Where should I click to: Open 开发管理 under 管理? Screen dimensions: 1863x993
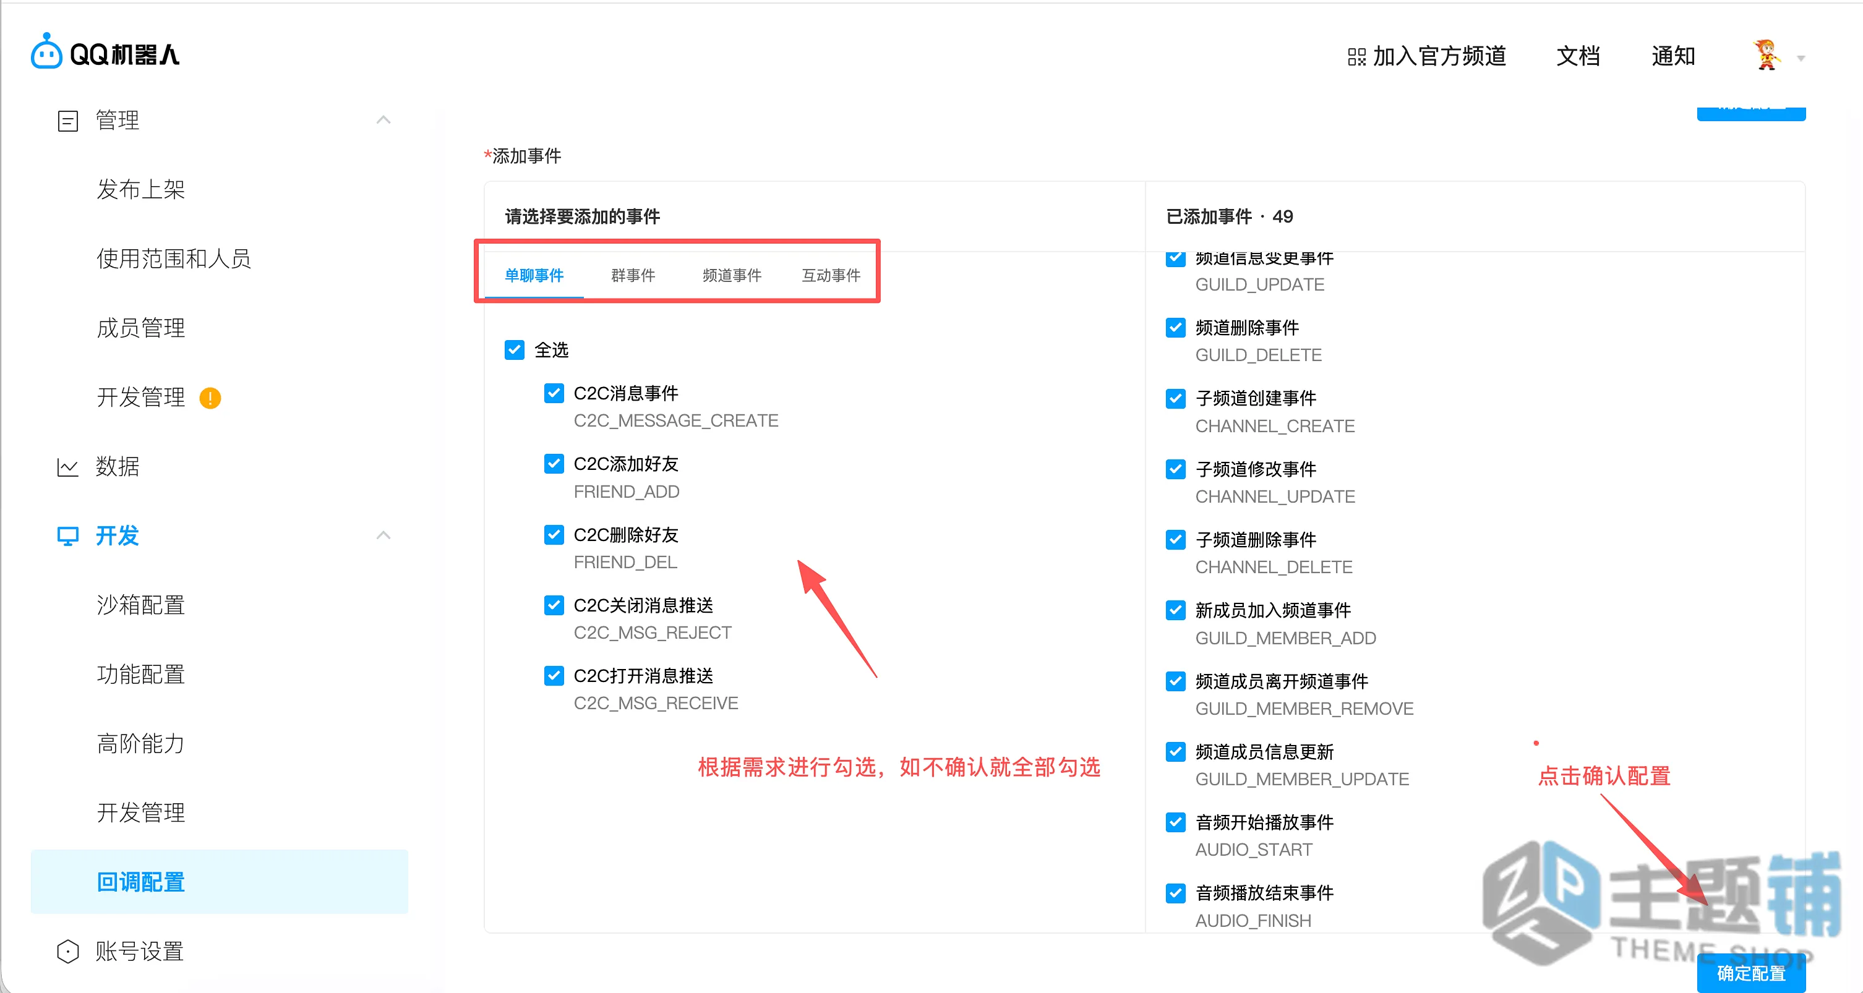(x=141, y=398)
